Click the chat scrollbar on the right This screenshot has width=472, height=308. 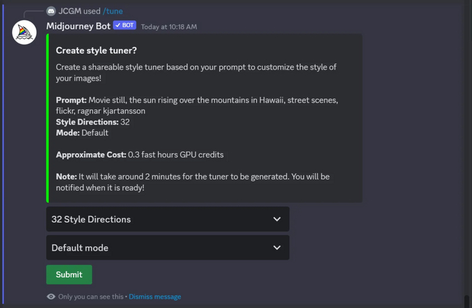click(466, 301)
